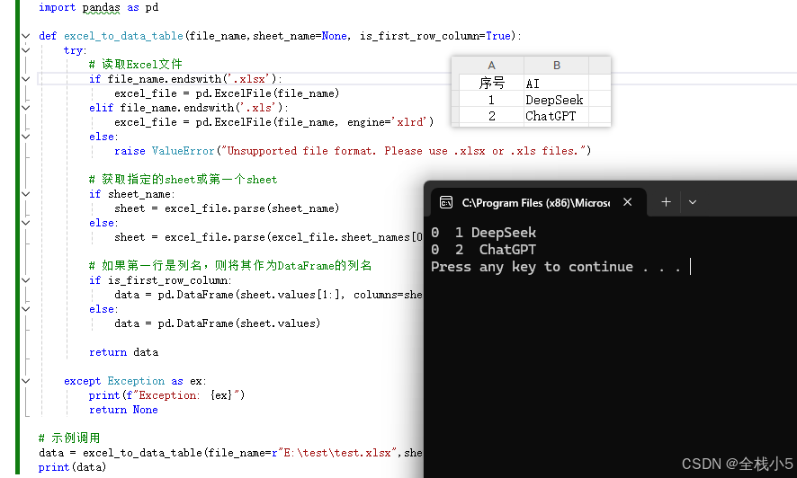
Task: Collapse the except Exception block
Action: 25,381
